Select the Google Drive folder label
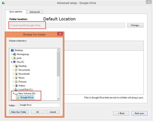This screenshot has height=121, width=153. coord(27,97)
